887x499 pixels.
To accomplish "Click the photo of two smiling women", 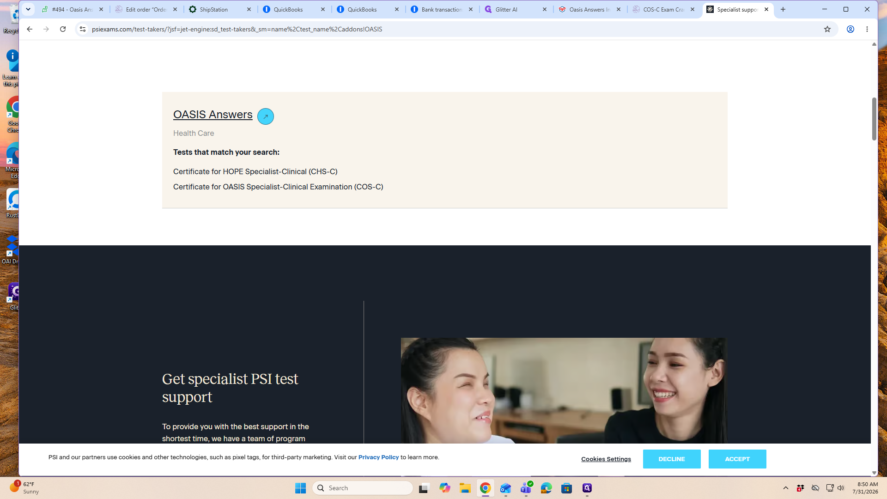I will [564, 390].
